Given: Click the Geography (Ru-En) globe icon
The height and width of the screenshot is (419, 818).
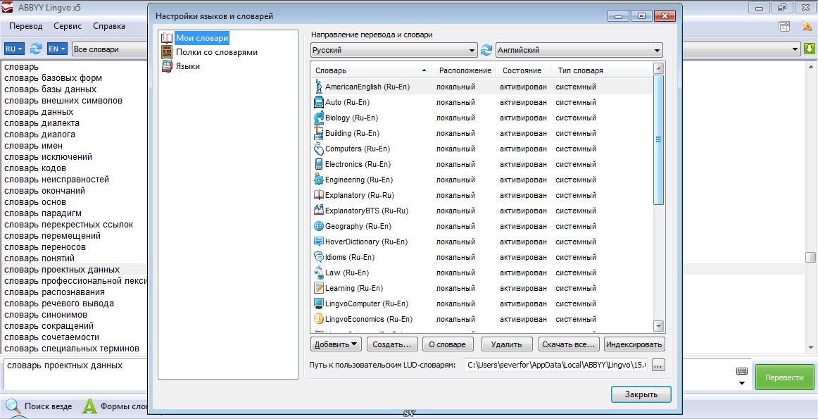Looking at the screenshot, I should (319, 226).
